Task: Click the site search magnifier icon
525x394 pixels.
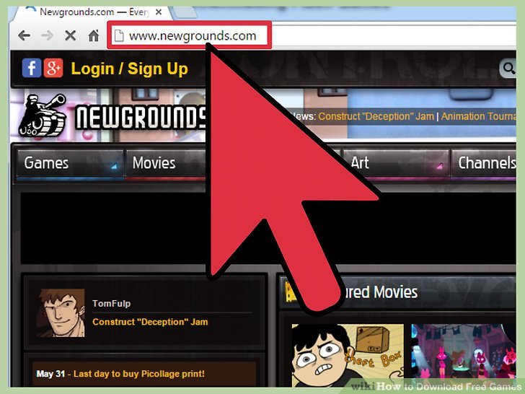Action: pos(508,69)
